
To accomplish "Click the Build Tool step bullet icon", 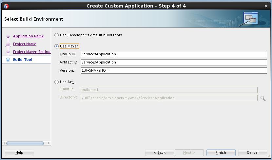I will point(8,60).
